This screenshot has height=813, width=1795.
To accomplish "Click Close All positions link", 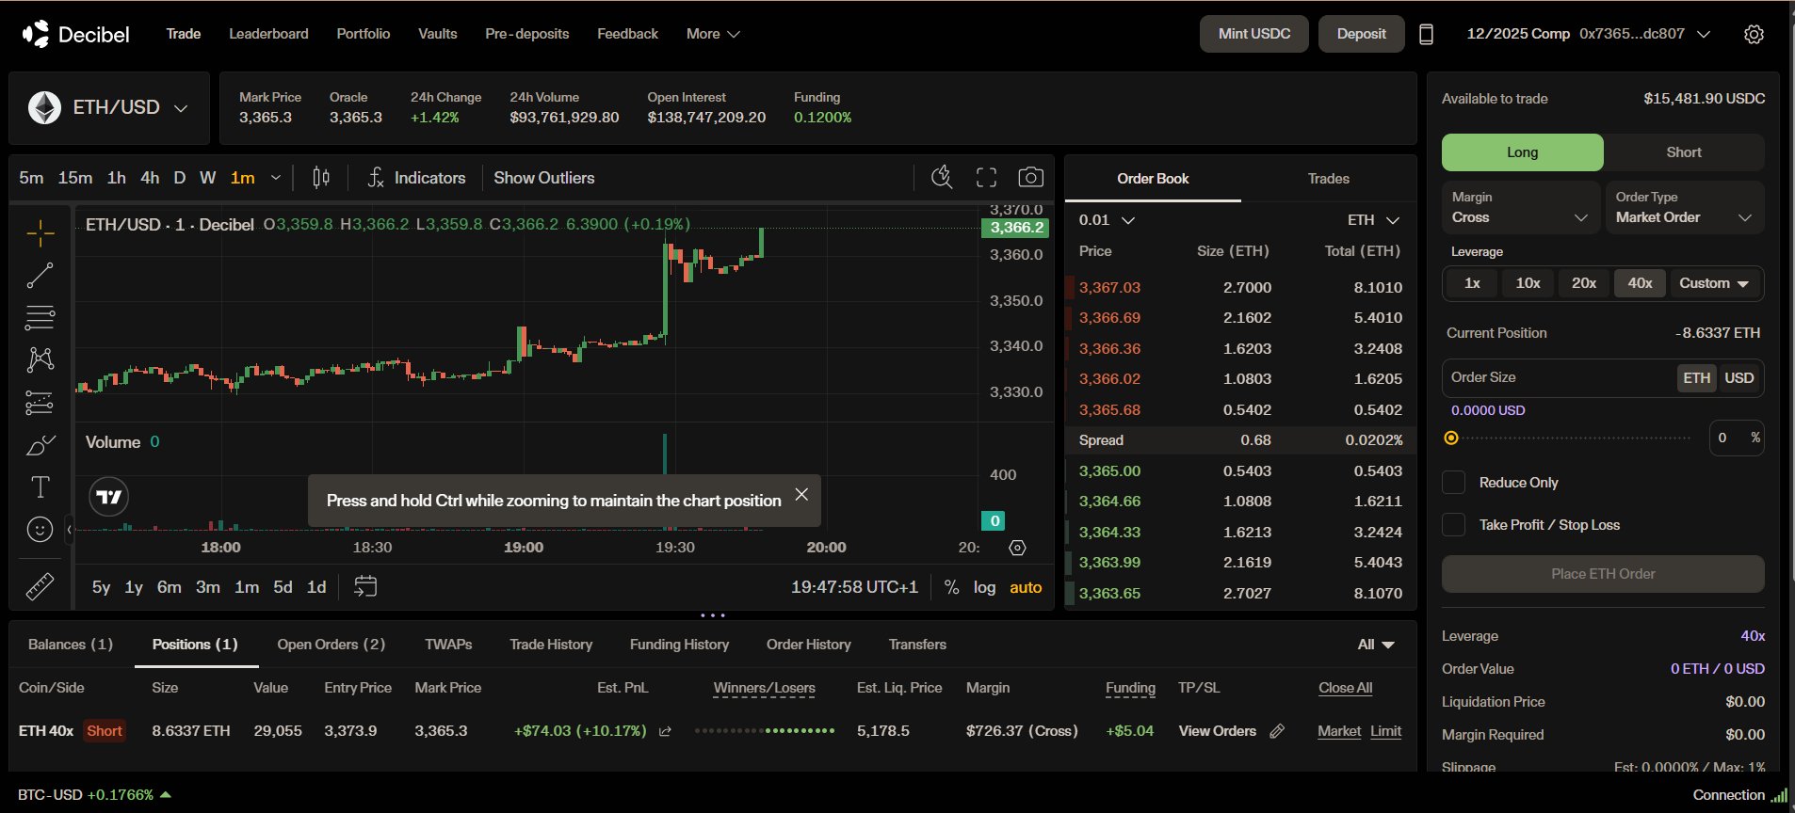I will click(x=1345, y=688).
